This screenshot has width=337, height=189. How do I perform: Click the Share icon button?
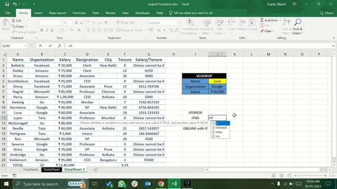(x=326, y=13)
